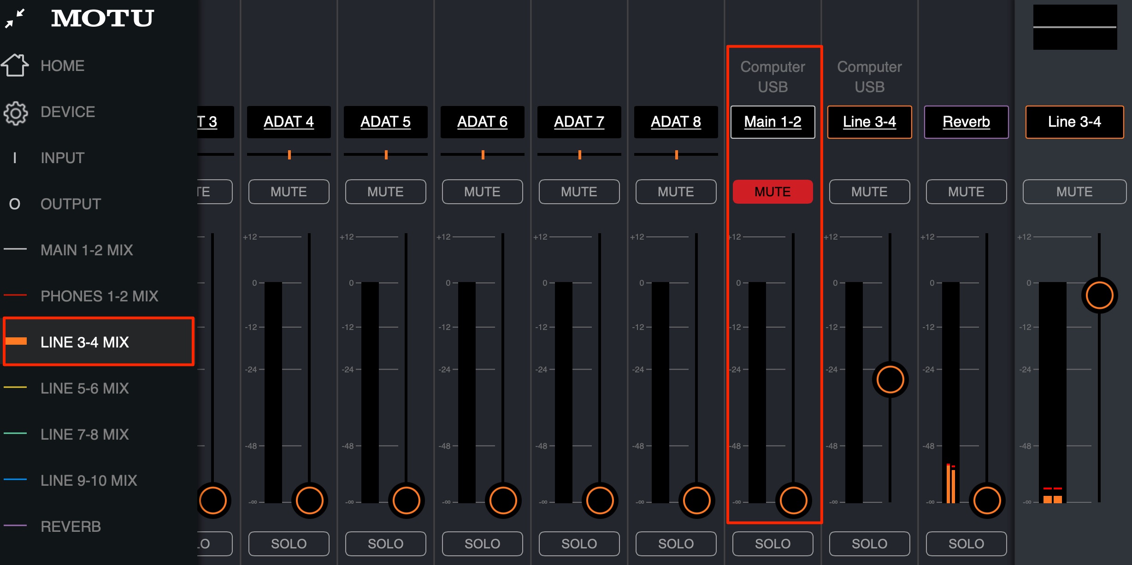Click the Line 3-4 master strip label

[1074, 122]
